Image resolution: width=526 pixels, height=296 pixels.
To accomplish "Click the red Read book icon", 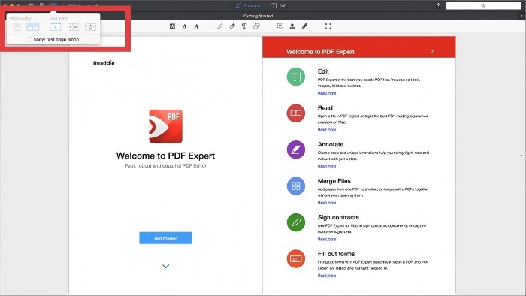I will coord(296,113).
